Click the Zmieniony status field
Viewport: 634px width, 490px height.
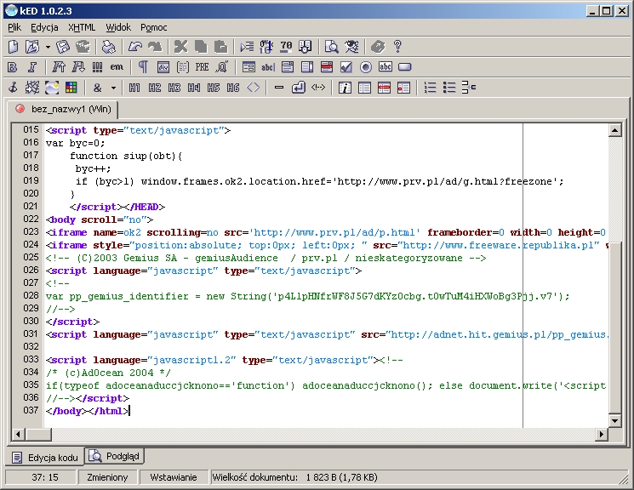click(x=107, y=477)
